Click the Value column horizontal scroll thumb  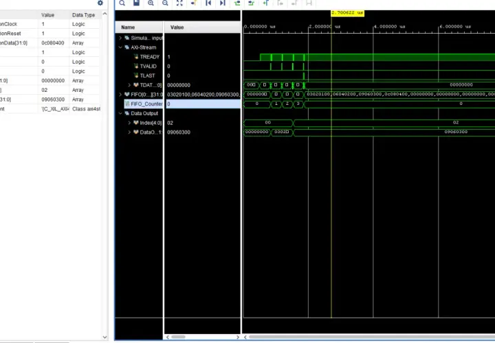click(178, 337)
